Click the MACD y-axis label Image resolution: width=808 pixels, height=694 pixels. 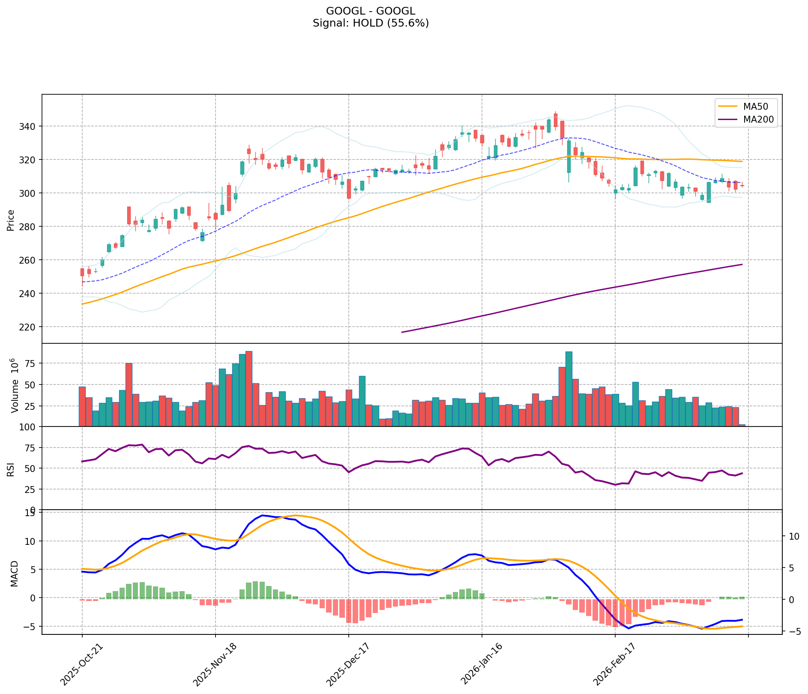pyautogui.click(x=15, y=573)
